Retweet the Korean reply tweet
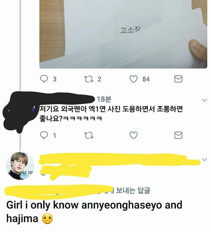The image size is (211, 232). [89, 136]
